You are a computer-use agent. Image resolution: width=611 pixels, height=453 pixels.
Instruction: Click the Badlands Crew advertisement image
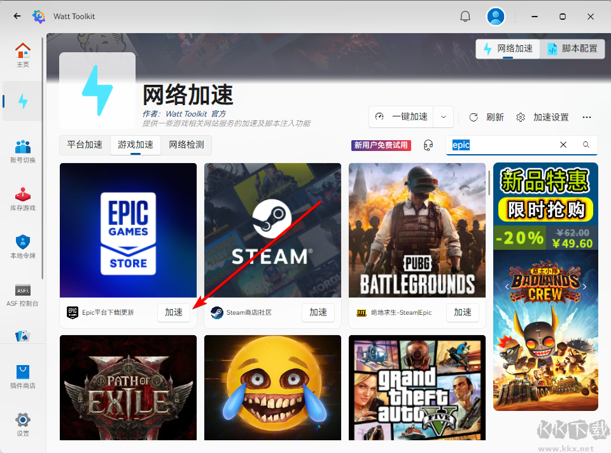click(x=545, y=330)
